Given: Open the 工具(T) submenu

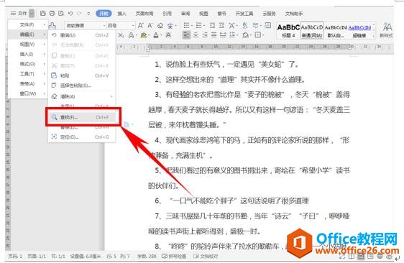Looking at the screenshot, I should click(x=27, y=74).
